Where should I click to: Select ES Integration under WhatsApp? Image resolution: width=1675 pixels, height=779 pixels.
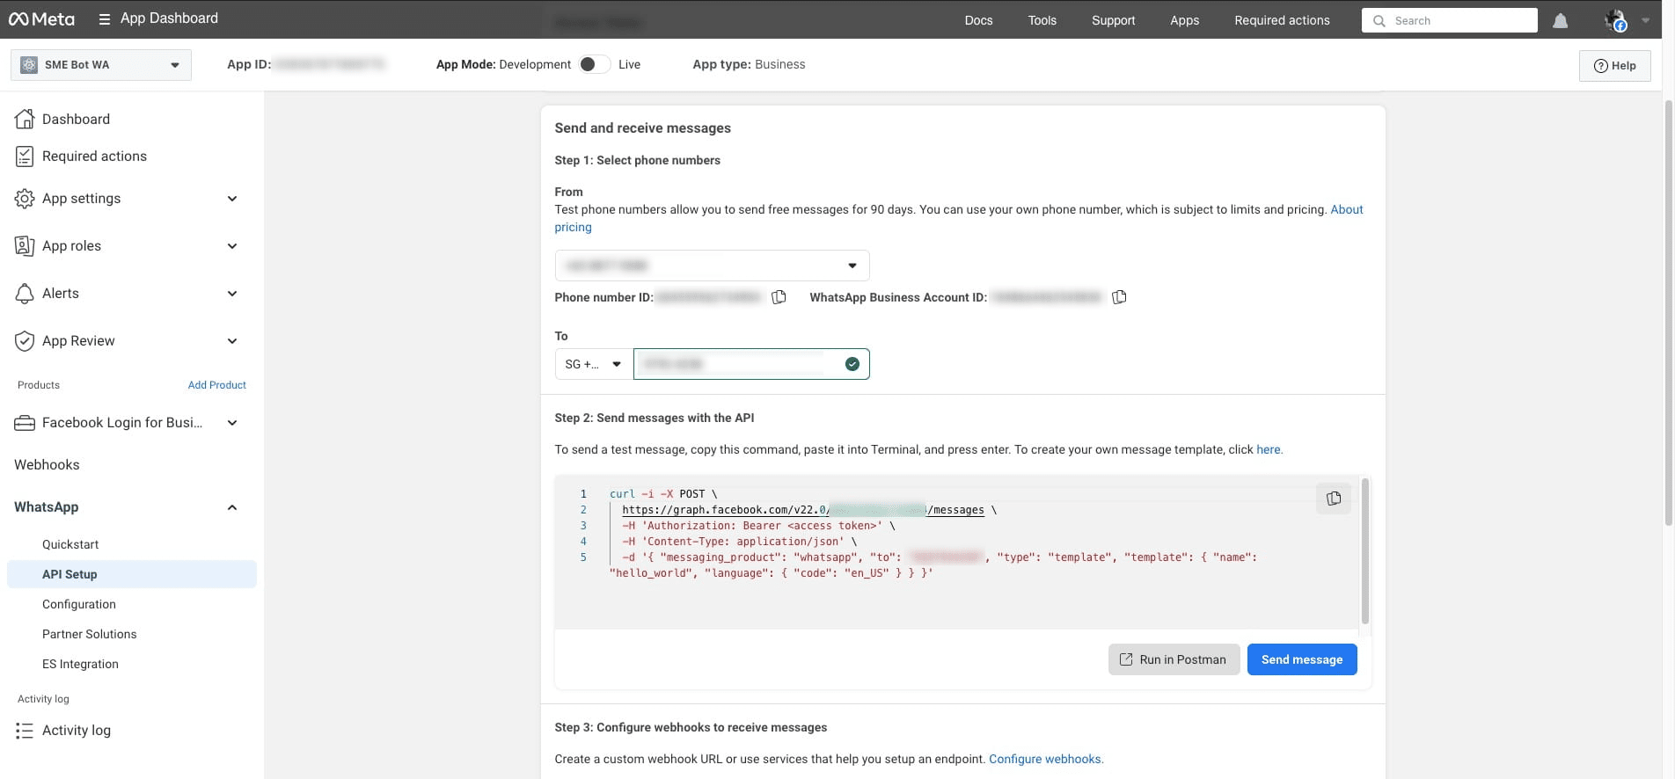click(80, 664)
